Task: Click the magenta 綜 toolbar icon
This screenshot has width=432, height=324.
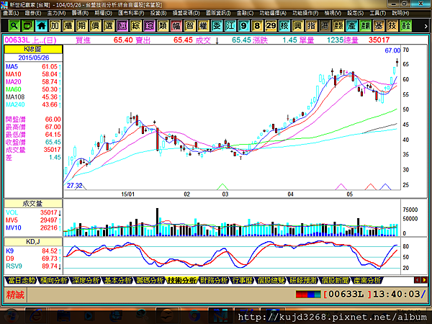Action: click(x=149, y=26)
